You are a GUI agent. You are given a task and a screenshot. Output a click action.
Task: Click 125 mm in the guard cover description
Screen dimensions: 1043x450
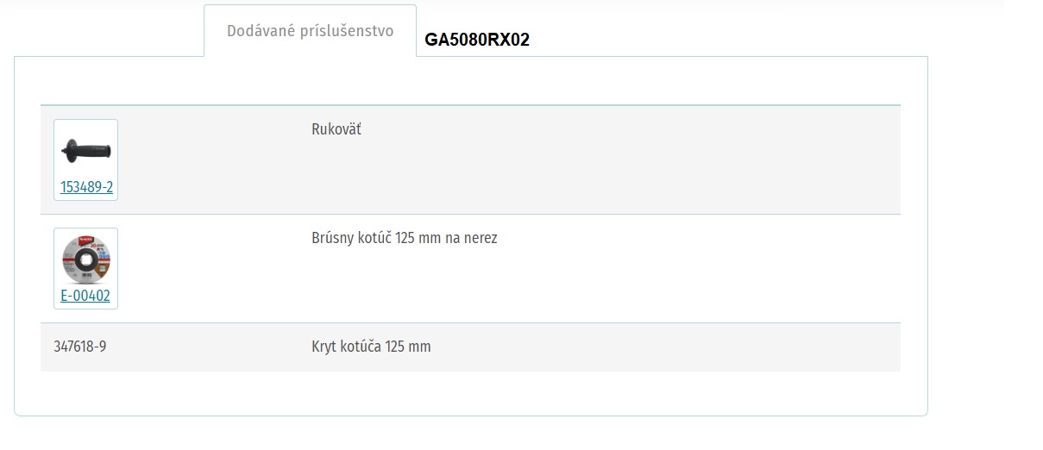[x=408, y=347]
